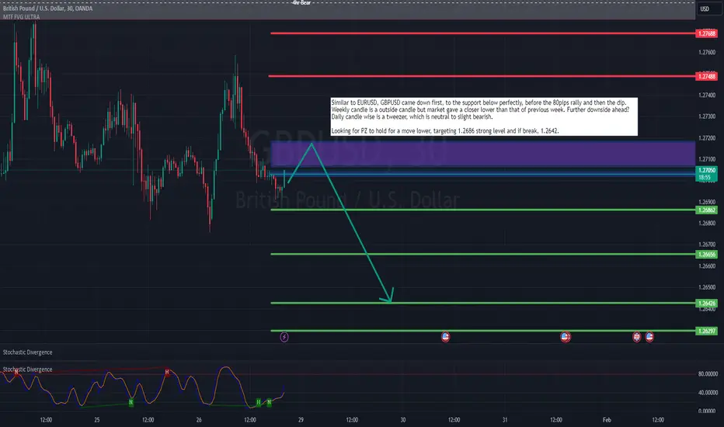
Task: Click the 1.26297 green price label
Action: 706,331
